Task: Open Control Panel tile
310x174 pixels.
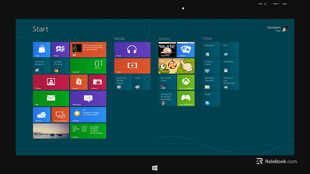Action: coord(211,66)
